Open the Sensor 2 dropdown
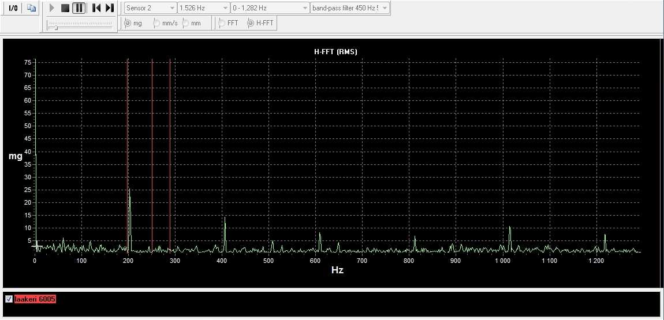This screenshot has width=664, height=320. 151,8
